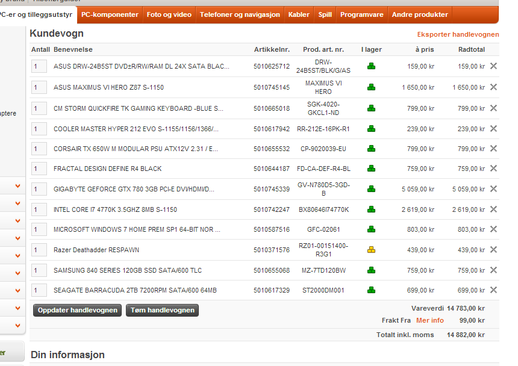Viewport: 518px width, 366px height.
Task: Open PC-komponenter tab
Action: click(110, 14)
